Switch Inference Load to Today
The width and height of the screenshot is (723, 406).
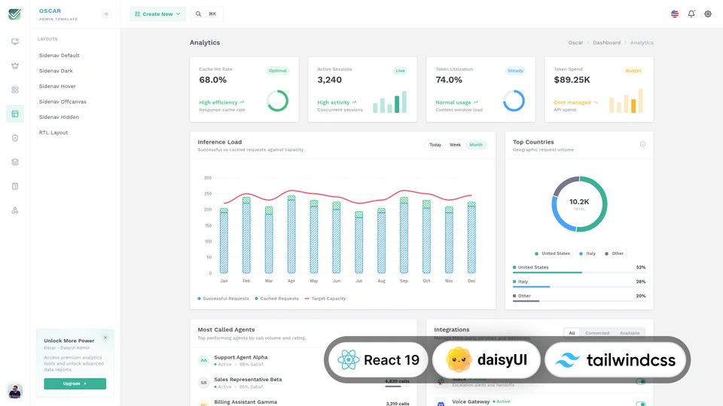click(435, 144)
